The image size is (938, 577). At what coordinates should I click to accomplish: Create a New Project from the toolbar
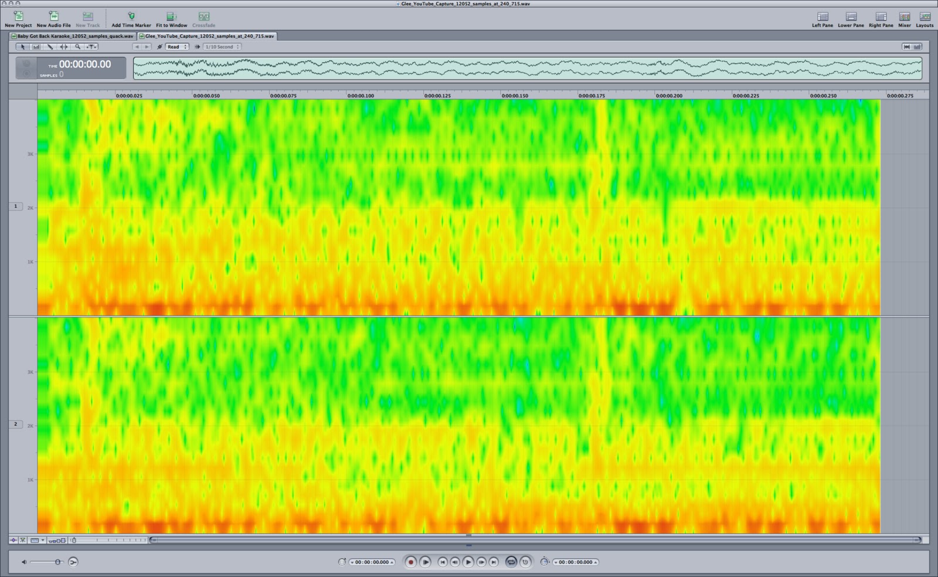pos(18,19)
